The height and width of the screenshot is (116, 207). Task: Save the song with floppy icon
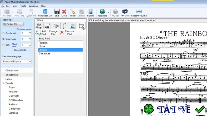pyautogui.click(x=57, y=13)
